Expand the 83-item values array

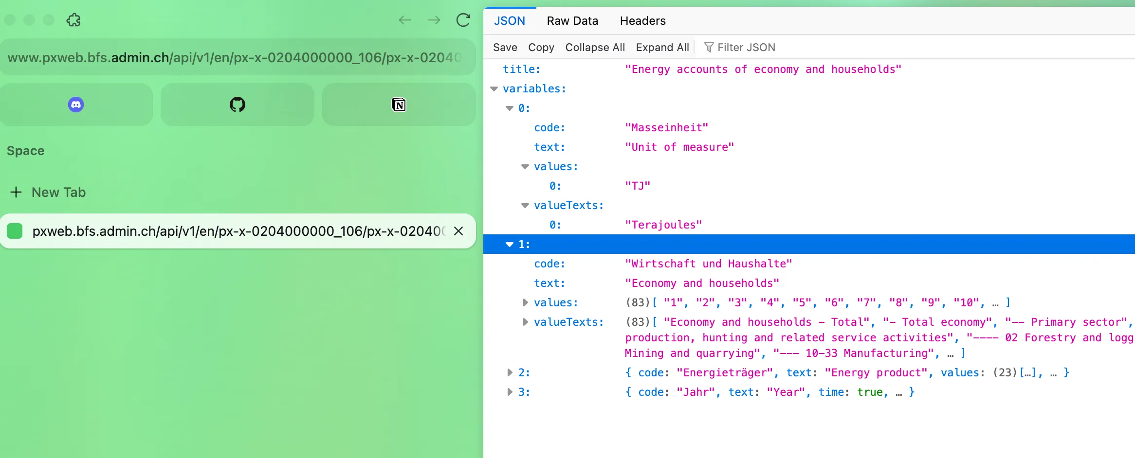click(525, 302)
